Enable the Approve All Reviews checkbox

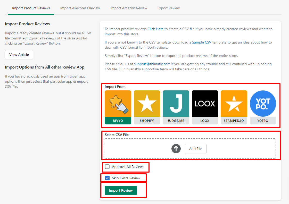click(x=107, y=167)
